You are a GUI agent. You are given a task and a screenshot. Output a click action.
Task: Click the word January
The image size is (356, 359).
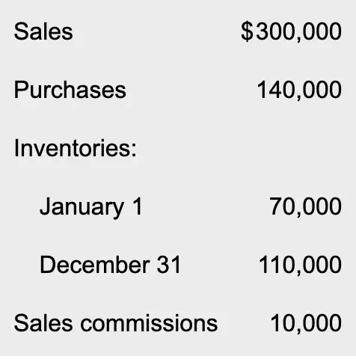click(x=82, y=207)
